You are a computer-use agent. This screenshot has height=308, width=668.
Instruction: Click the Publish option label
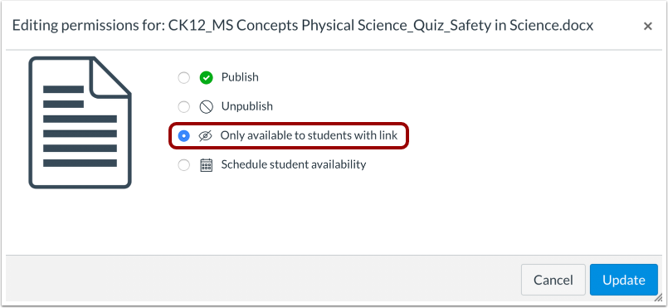[x=240, y=77]
